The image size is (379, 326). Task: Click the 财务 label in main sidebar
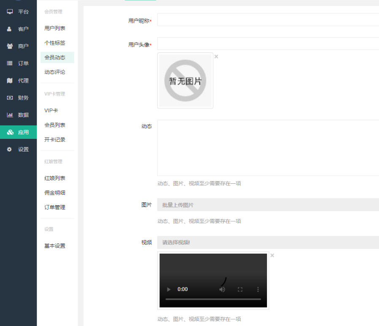(23, 98)
